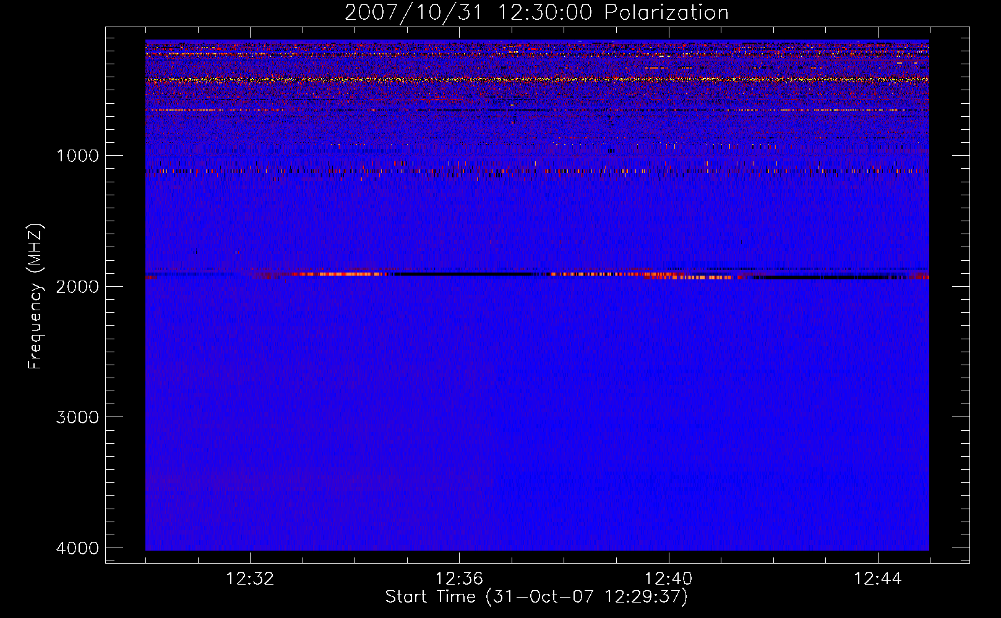Click the yellow noisy band near 400 MHz
Image resolution: width=1001 pixels, height=618 pixels.
click(x=537, y=80)
